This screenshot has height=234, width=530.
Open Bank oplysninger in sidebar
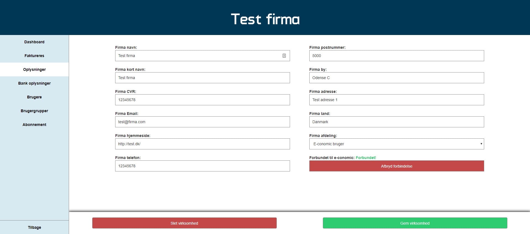pyautogui.click(x=34, y=83)
